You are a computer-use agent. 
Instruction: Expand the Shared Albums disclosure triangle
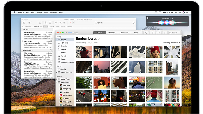(x=57, y=72)
